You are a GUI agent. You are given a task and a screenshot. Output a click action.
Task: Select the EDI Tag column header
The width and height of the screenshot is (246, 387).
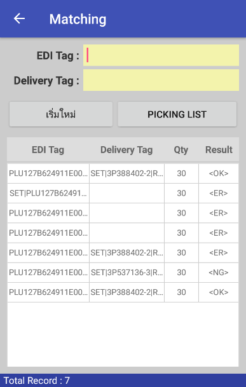[x=48, y=150]
